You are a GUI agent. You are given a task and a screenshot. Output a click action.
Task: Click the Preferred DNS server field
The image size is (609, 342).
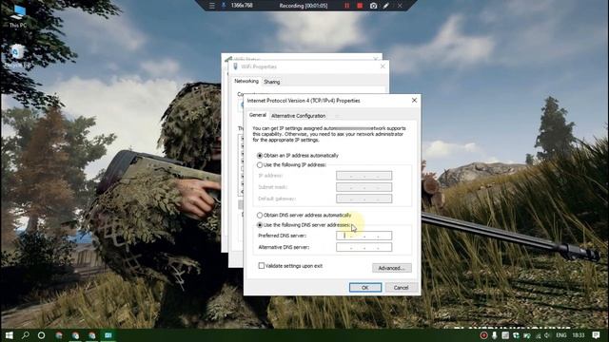tap(363, 236)
